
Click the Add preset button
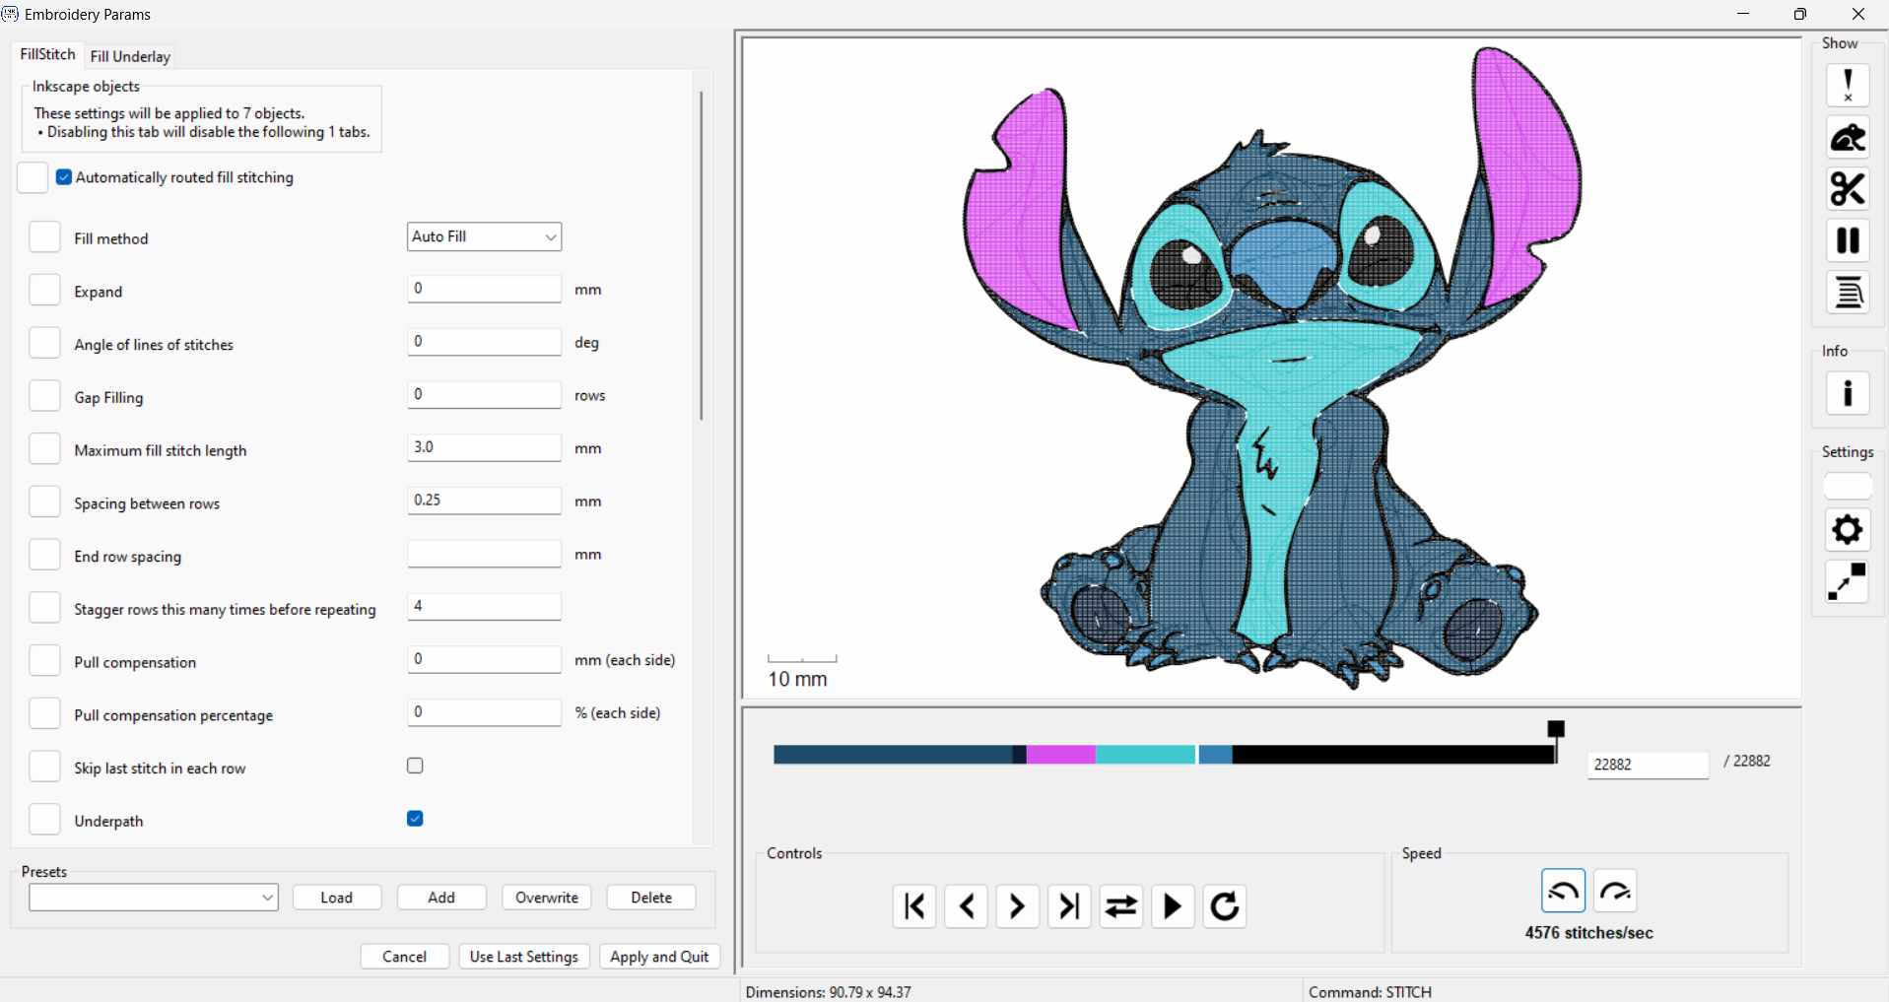[441, 898]
